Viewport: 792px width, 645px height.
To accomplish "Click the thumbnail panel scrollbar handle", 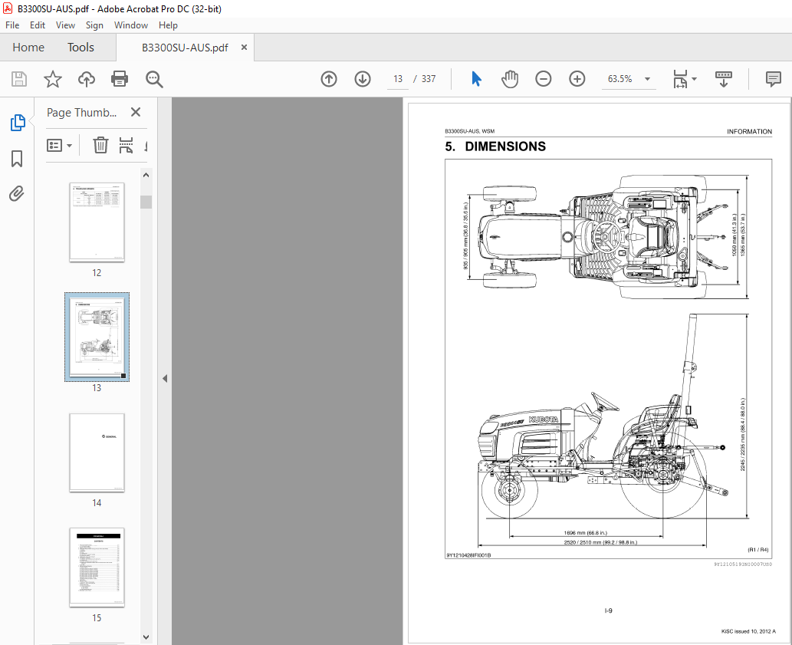I will (x=146, y=202).
